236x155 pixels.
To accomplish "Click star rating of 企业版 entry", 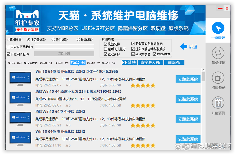I will point(143,125).
